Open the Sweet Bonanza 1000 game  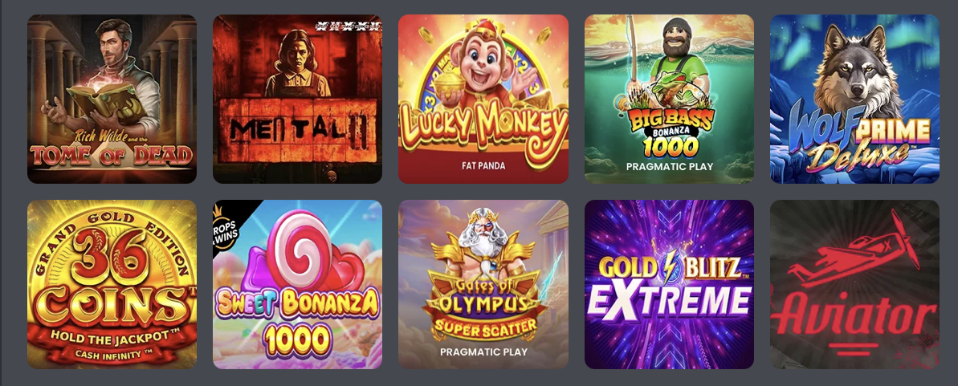(298, 285)
